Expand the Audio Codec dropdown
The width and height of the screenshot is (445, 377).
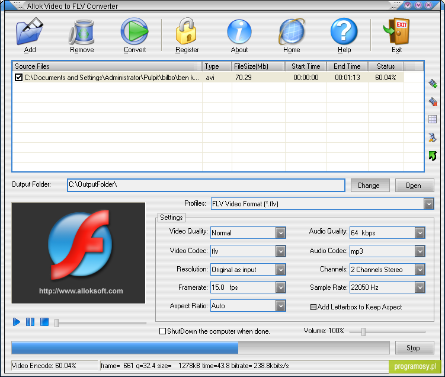420,251
